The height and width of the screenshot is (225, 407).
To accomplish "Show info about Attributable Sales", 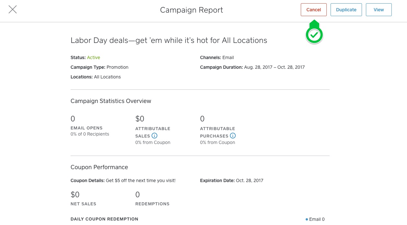I will coord(154,136).
